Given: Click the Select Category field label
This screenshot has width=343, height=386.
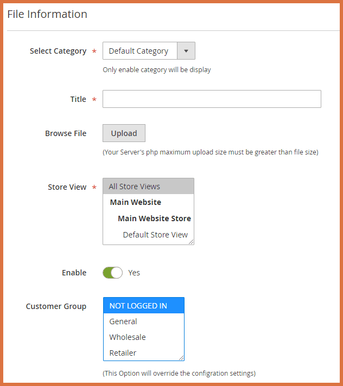Looking at the screenshot, I should point(58,51).
